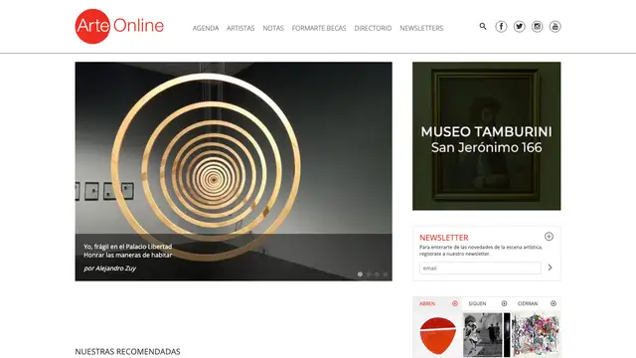Switch to the Cierran tab
This screenshot has width=636, height=358.
click(x=528, y=303)
